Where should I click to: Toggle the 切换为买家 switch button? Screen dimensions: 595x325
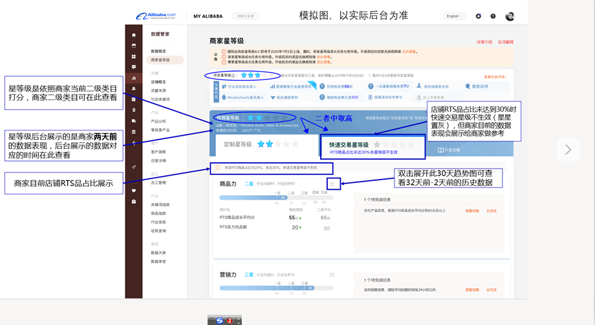pos(245,16)
